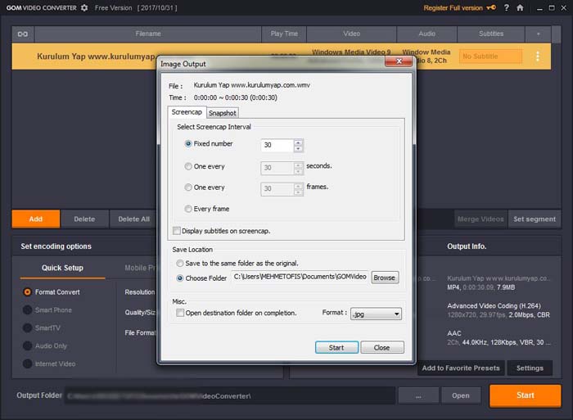Click the Advanced Video Coding (H.264) text
Viewport: 573px width, 420px height.
tap(494, 305)
